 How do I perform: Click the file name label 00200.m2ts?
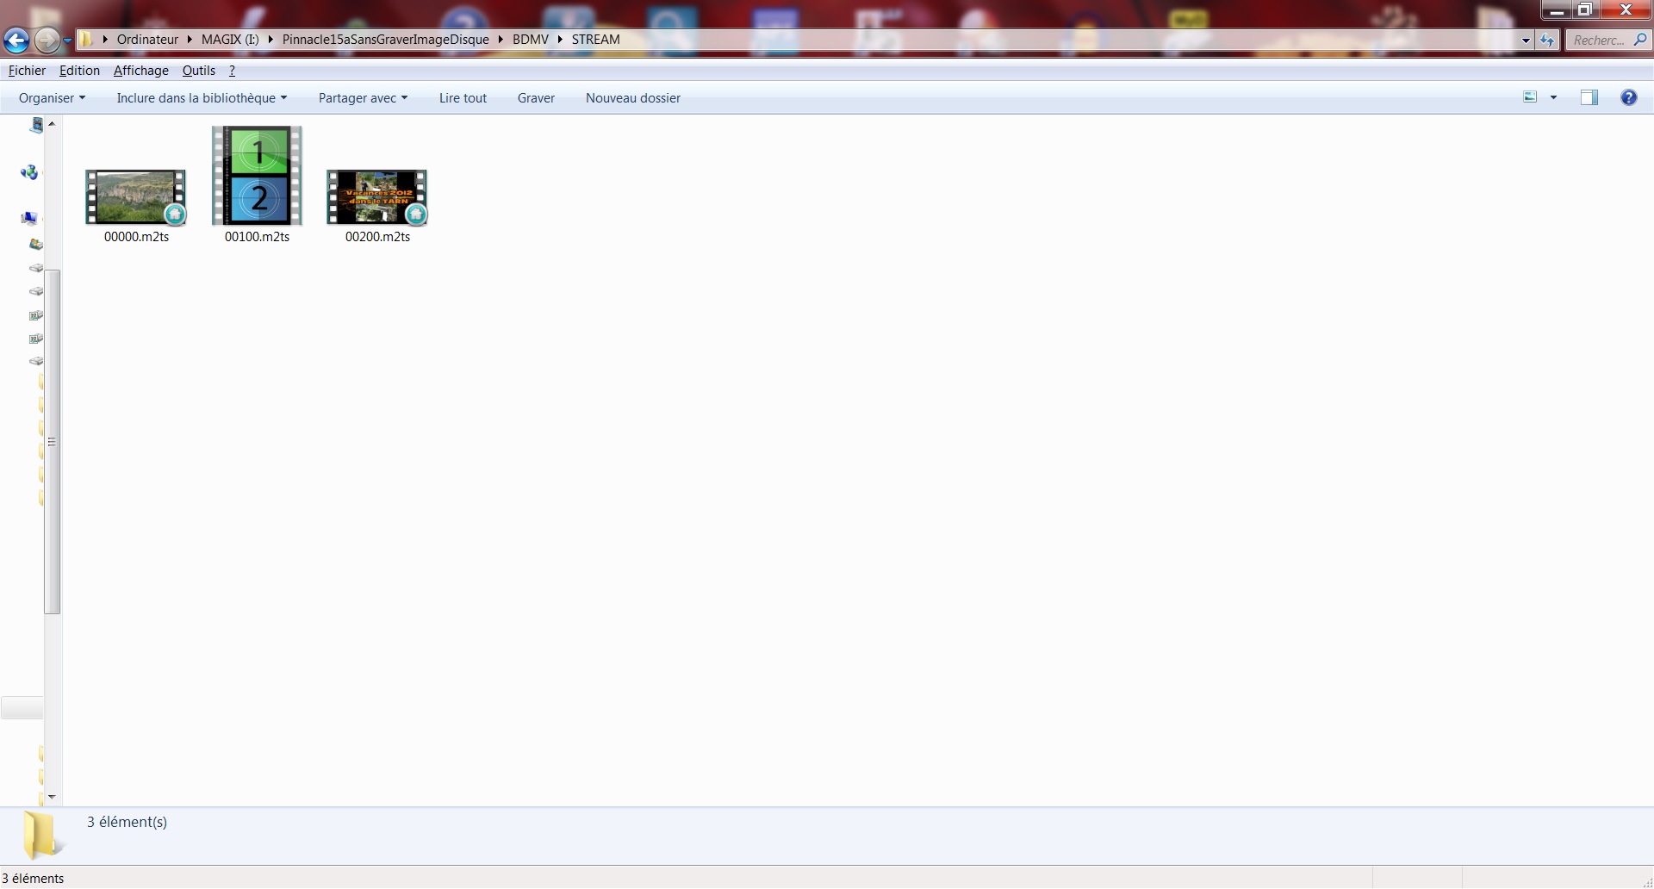377,237
